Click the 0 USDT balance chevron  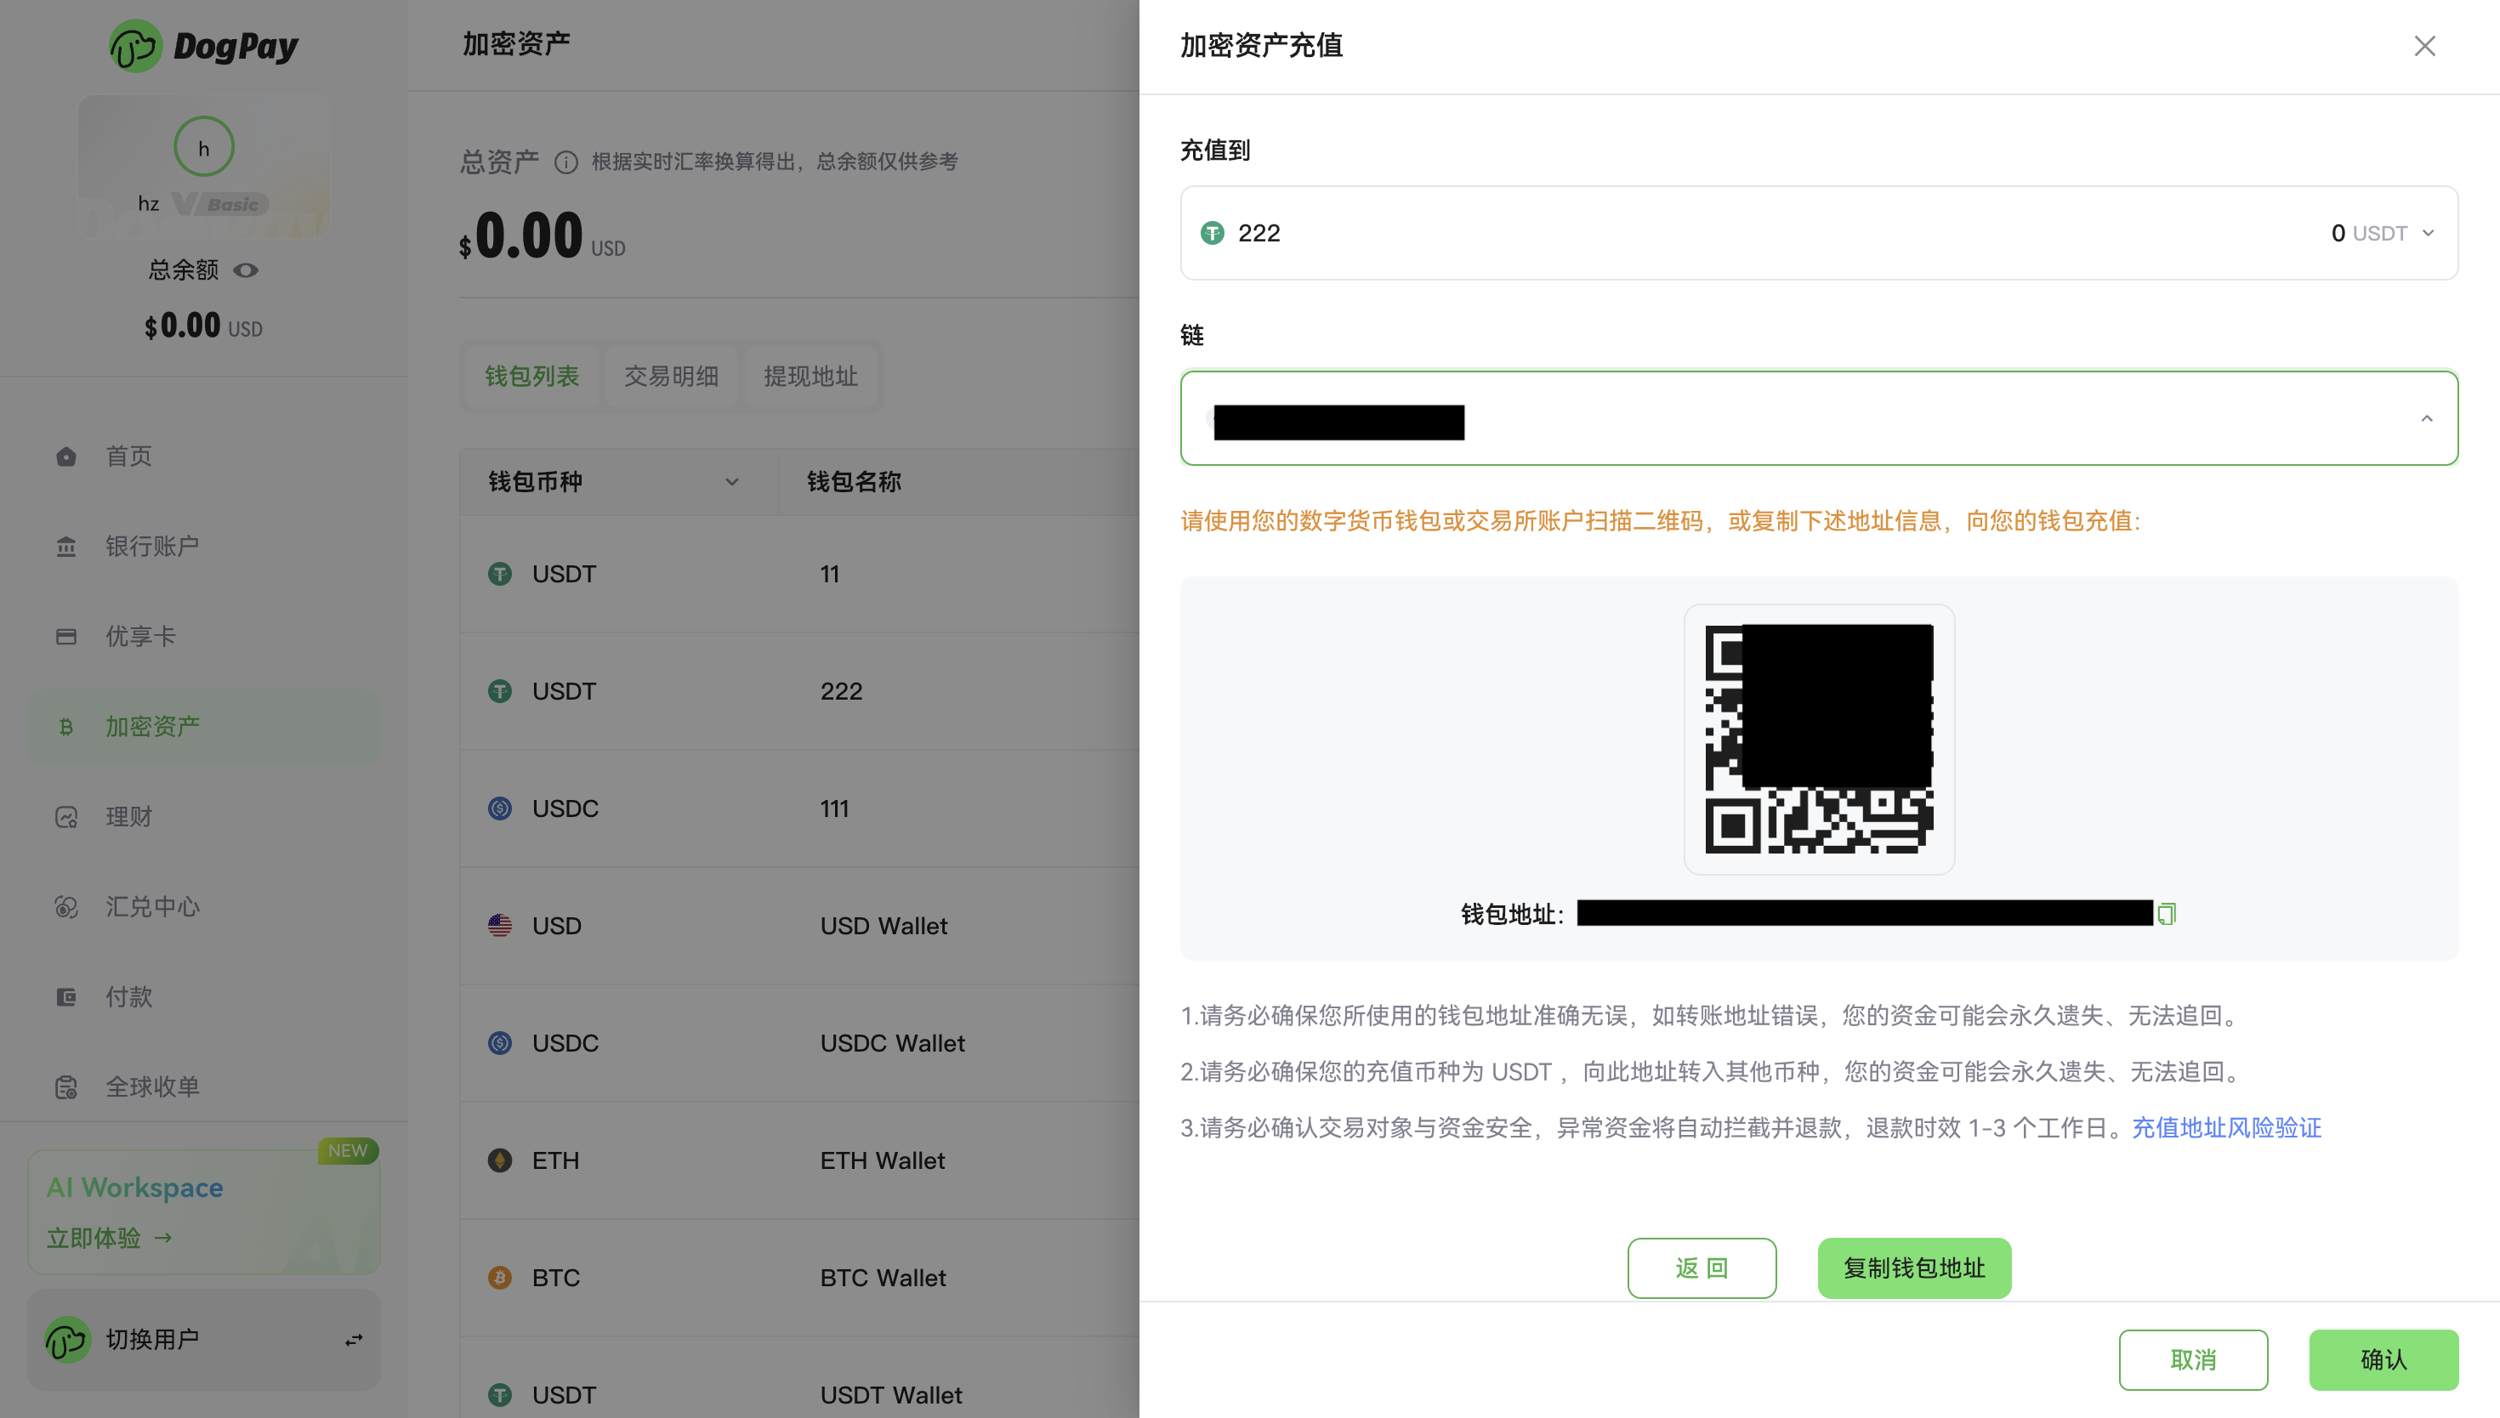pyautogui.click(x=2428, y=233)
